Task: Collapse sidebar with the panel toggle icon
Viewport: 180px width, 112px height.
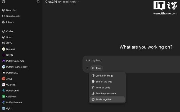Action: [38, 2]
